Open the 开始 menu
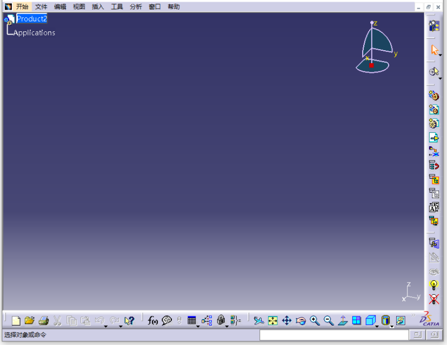Image resolution: width=447 pixels, height=345 pixels. [x=22, y=6]
